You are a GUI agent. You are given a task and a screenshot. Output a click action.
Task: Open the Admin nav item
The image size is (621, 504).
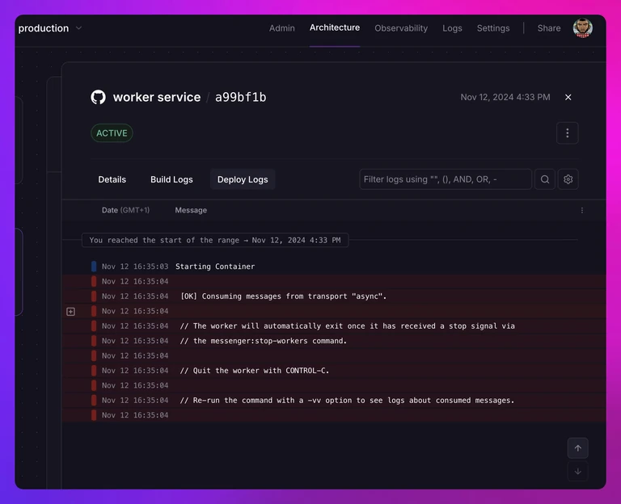tap(281, 28)
